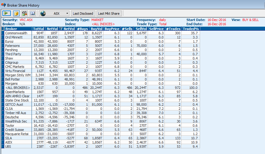The height and width of the screenshot is (154, 265).
Task: Sort by the NetVal column header
Action: [52, 29]
